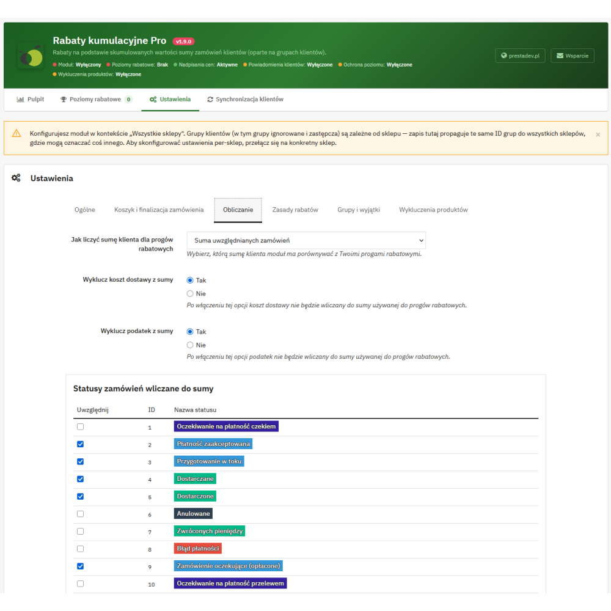Select Nie for Wyklucz koszt dostawy z sumy
This screenshot has height=611, width=611.
[190, 293]
